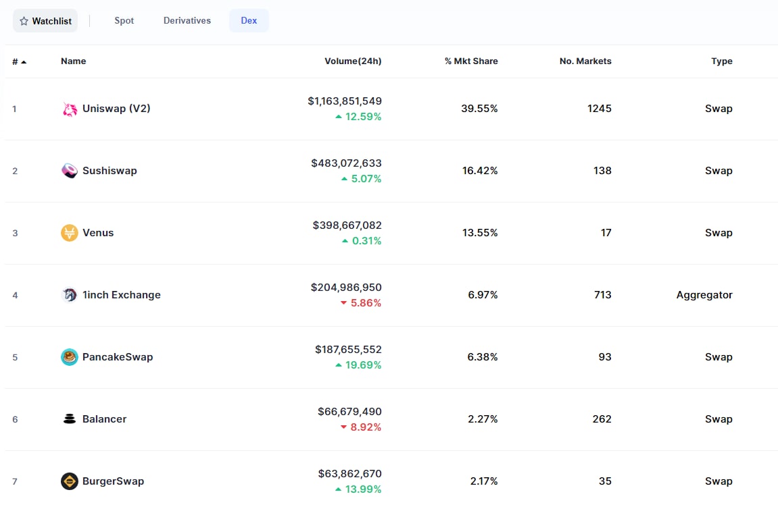
Task: Select the Dex tab
Action: pos(249,21)
